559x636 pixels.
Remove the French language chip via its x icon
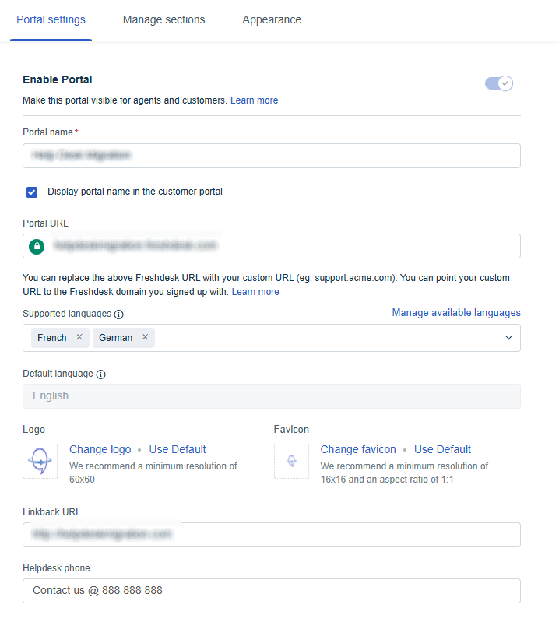pos(78,338)
